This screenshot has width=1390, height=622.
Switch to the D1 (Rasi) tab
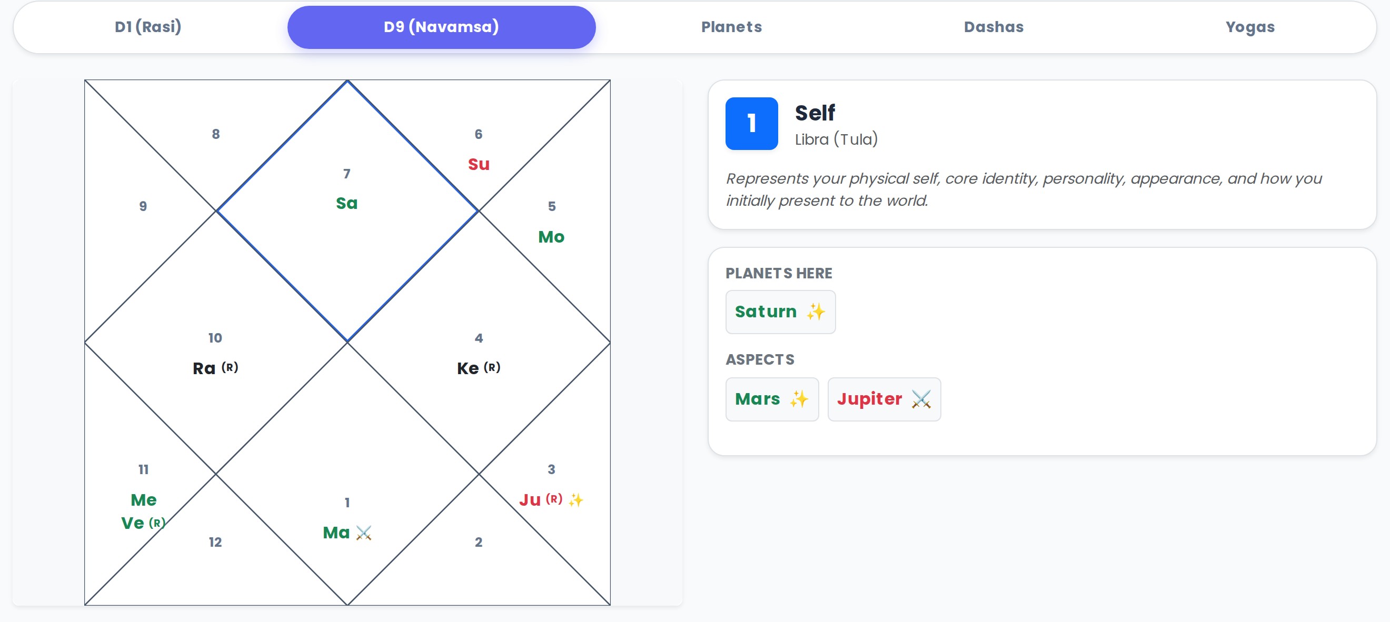(x=147, y=26)
